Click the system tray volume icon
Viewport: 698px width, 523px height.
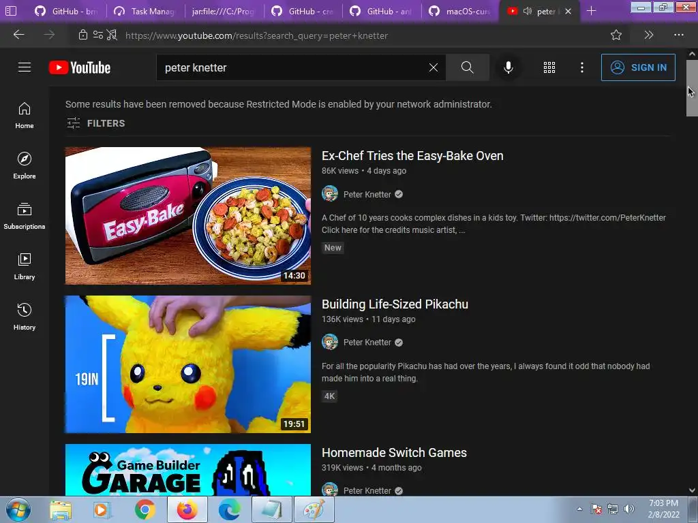(628, 509)
